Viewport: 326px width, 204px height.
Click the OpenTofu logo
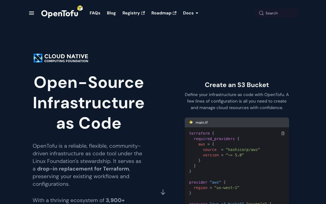tap(62, 12)
